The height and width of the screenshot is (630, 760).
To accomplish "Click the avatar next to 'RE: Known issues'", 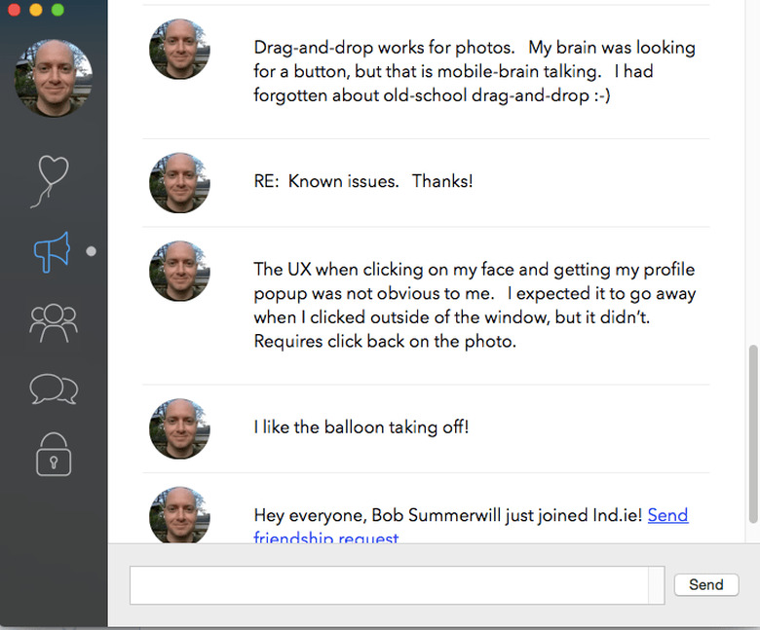I will point(179,182).
